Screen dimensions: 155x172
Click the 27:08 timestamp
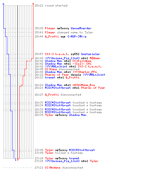click(x=39, y=150)
